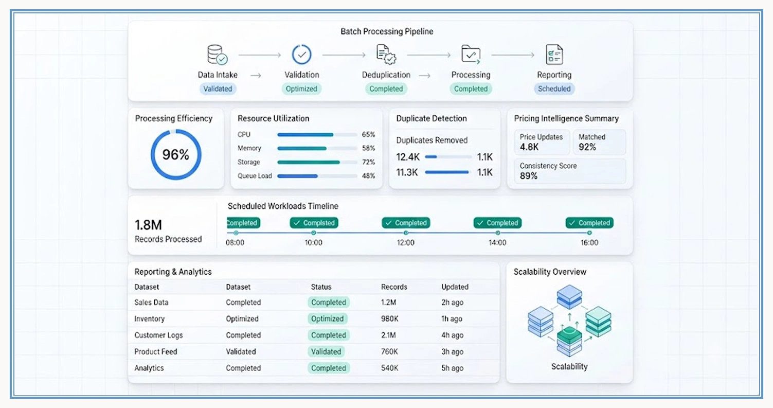
Task: Click the 12.4K duplicates bar
Action: click(448, 157)
